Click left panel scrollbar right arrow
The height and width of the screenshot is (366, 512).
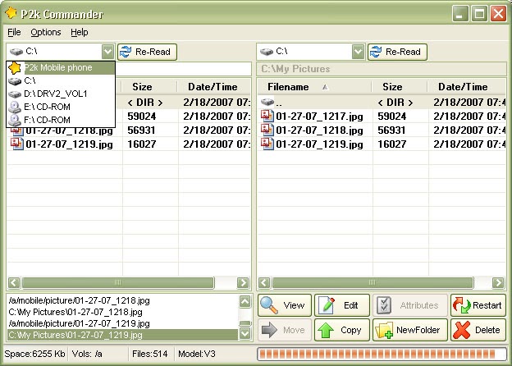pos(243,283)
